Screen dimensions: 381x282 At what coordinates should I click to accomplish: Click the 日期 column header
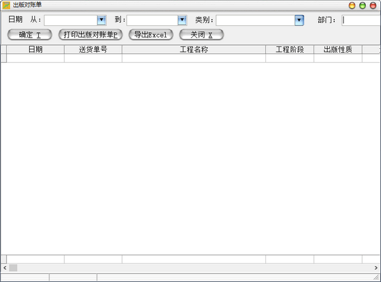tap(36, 50)
